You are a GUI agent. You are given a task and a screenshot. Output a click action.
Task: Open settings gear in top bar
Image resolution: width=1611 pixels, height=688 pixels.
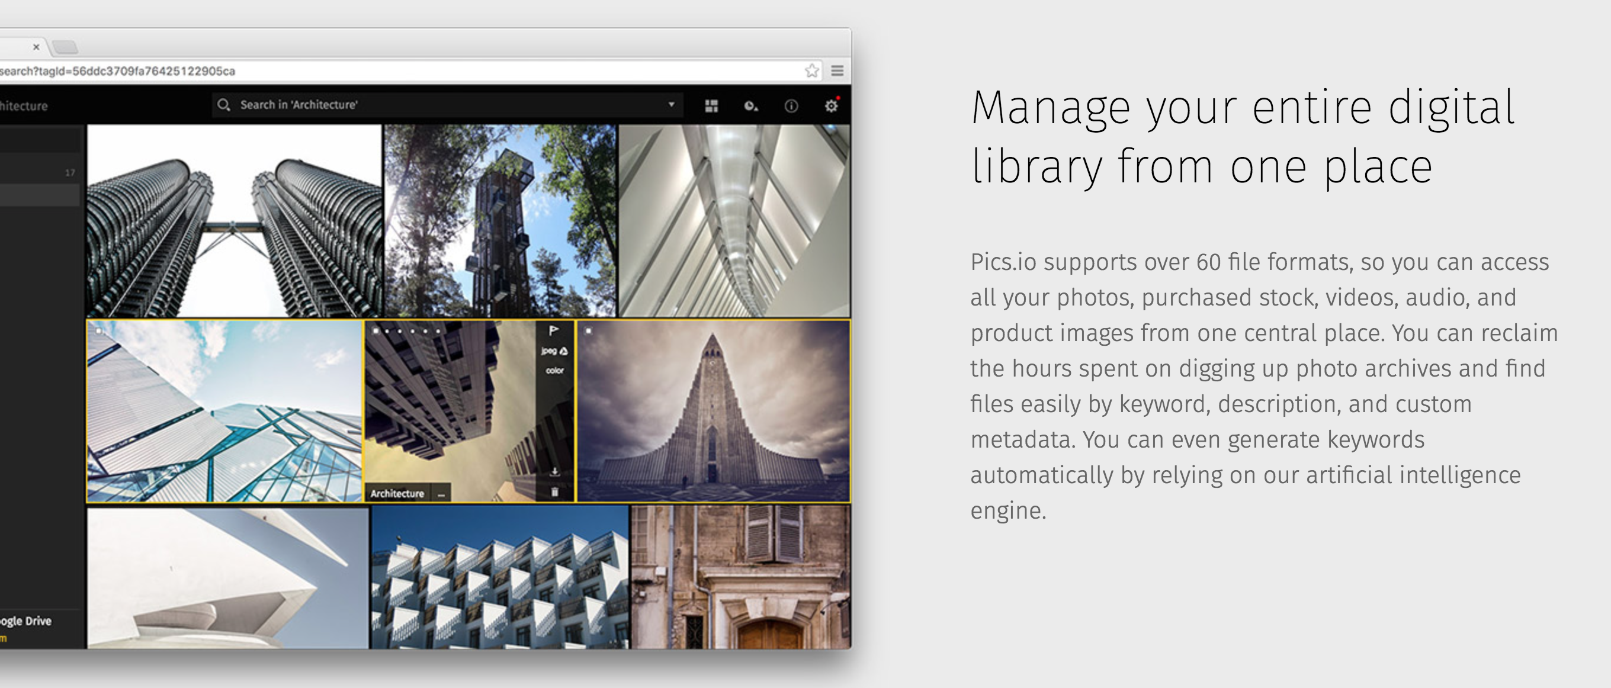coord(830,106)
